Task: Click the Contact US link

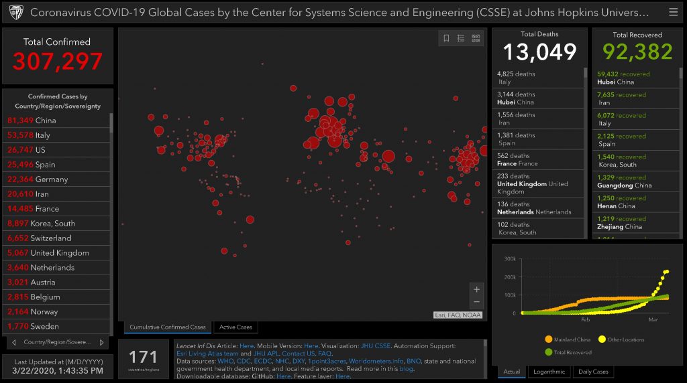Action: [x=298, y=354]
